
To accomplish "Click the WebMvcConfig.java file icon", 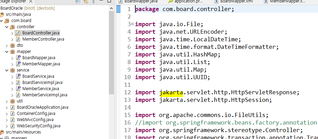I will [13, 120].
